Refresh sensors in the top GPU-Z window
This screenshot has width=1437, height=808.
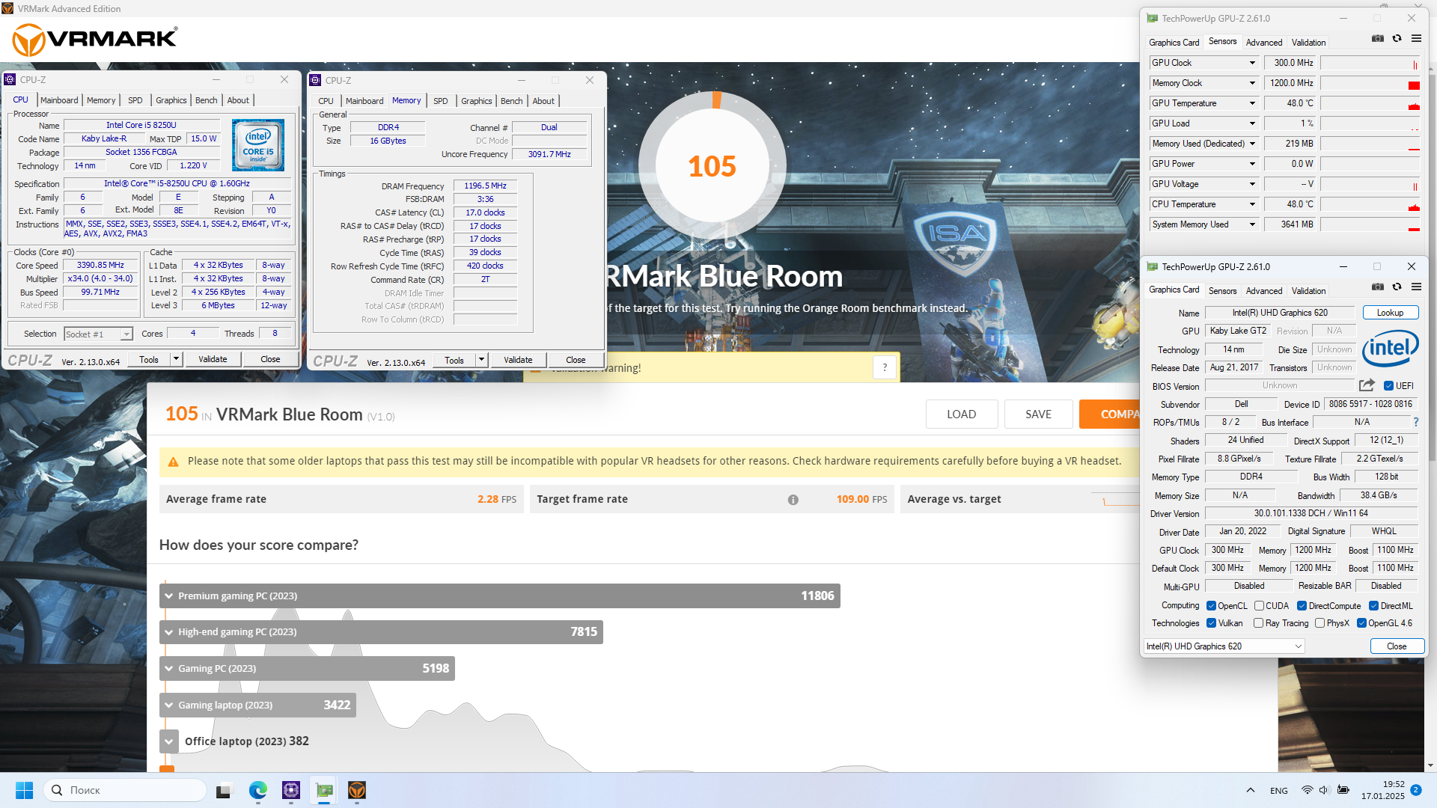tap(1397, 39)
